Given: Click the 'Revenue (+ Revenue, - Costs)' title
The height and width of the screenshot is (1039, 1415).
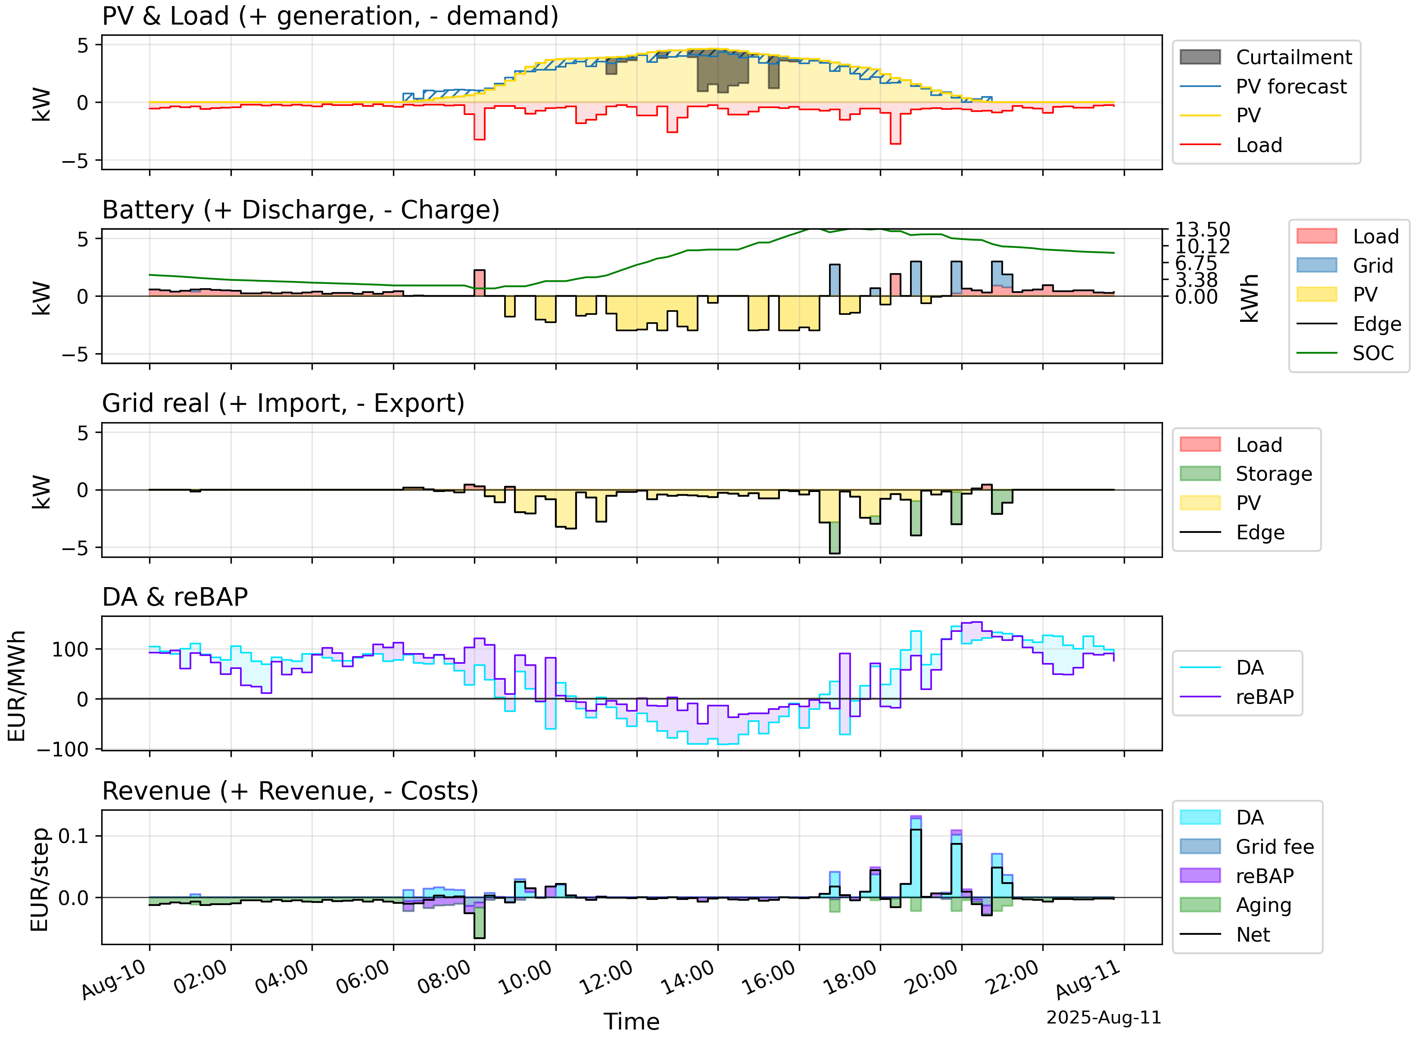Looking at the screenshot, I should coord(290,791).
